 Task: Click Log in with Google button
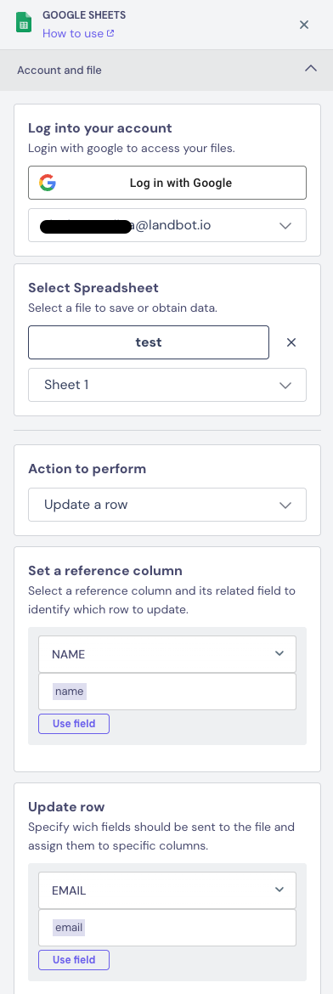tap(167, 183)
